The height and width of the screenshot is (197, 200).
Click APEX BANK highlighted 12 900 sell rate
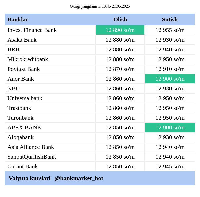(170, 128)
